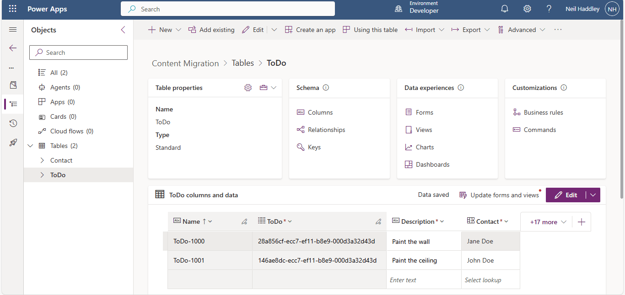Click Update forms and views
Screen dimensions: 625x295
coord(500,195)
